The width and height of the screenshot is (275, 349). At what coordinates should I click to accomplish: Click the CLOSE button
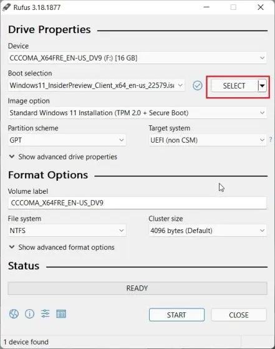(239, 315)
